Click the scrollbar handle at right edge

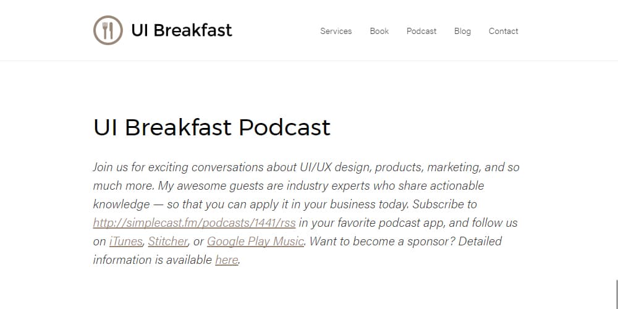coord(617,294)
